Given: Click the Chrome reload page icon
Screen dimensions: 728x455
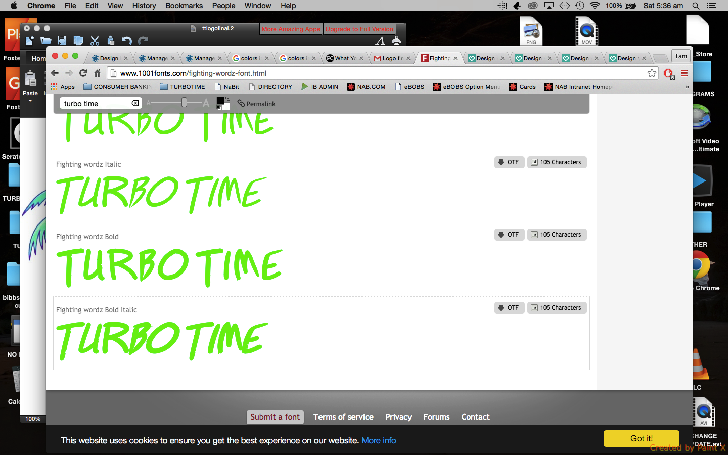Looking at the screenshot, I should (83, 73).
